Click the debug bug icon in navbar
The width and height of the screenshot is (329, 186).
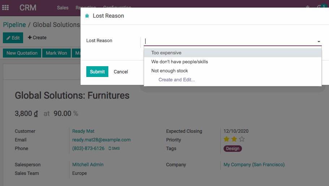click(x=308, y=7)
